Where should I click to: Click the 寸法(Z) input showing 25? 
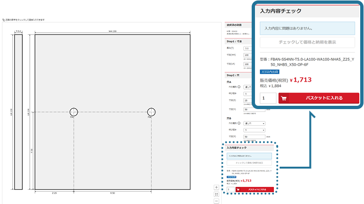[x=247, y=101]
